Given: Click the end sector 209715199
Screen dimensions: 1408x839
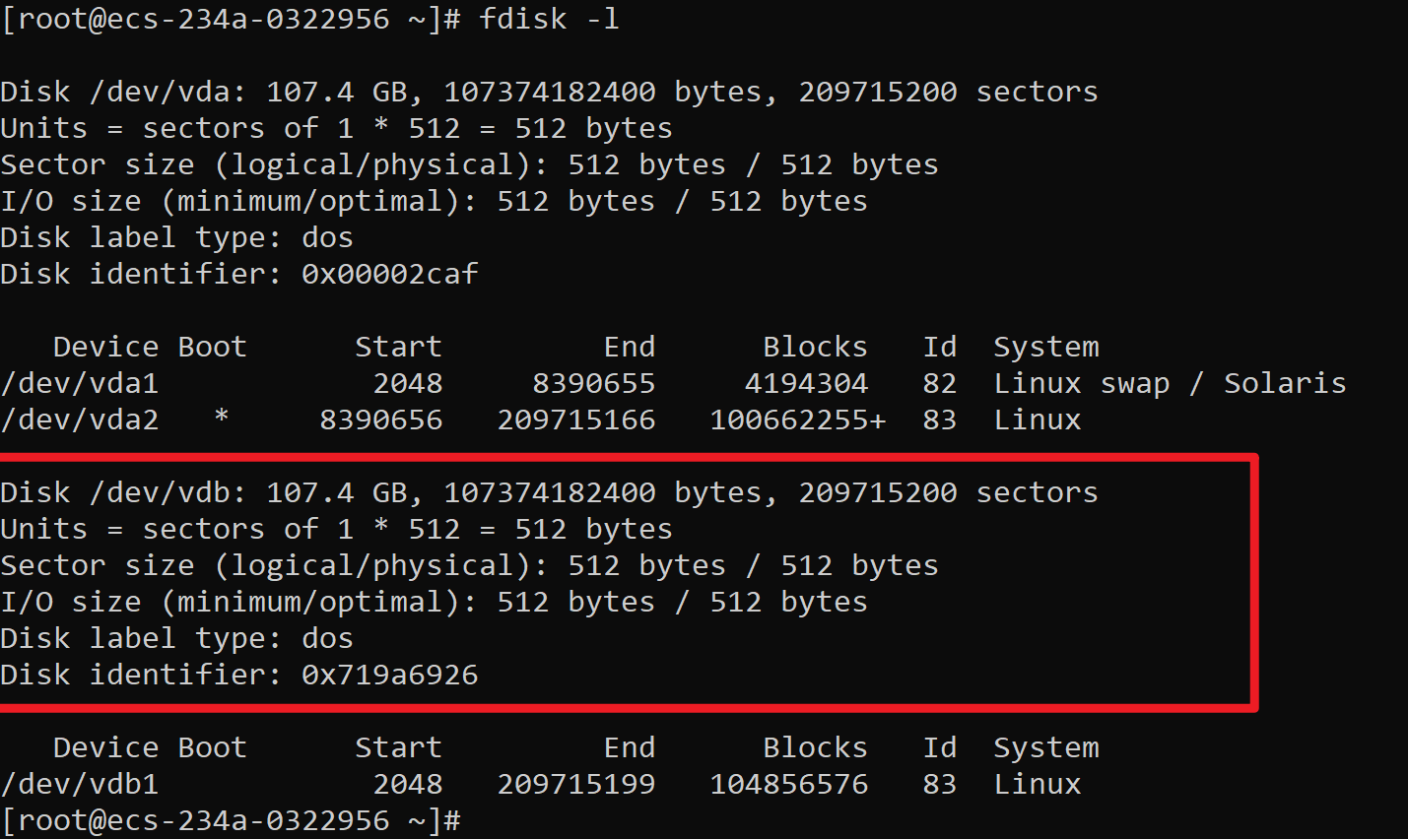Looking at the screenshot, I should [576, 784].
